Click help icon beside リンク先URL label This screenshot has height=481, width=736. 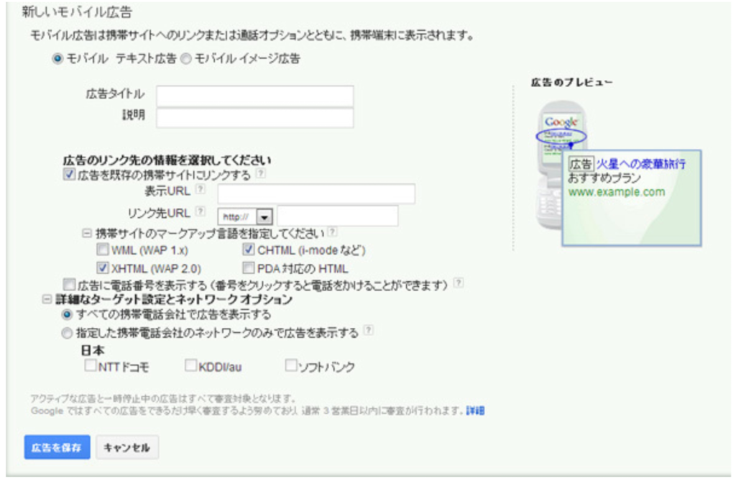coord(201,212)
